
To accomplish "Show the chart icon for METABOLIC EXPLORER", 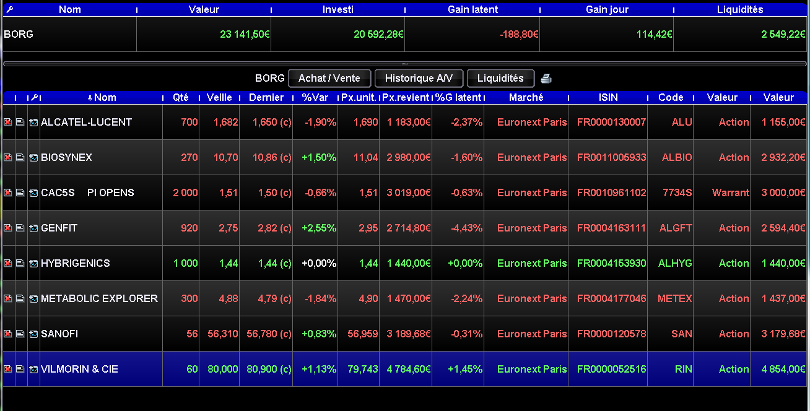I will 33,299.
